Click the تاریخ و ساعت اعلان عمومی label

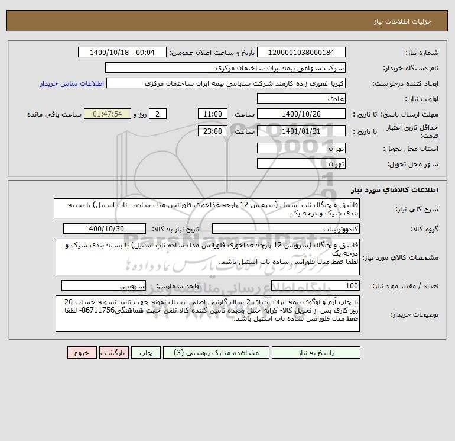(212, 53)
